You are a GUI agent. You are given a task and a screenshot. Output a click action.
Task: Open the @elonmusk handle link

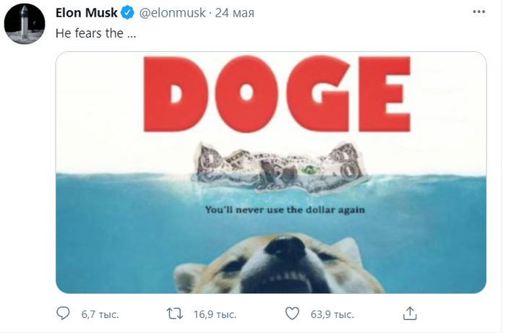[170, 14]
